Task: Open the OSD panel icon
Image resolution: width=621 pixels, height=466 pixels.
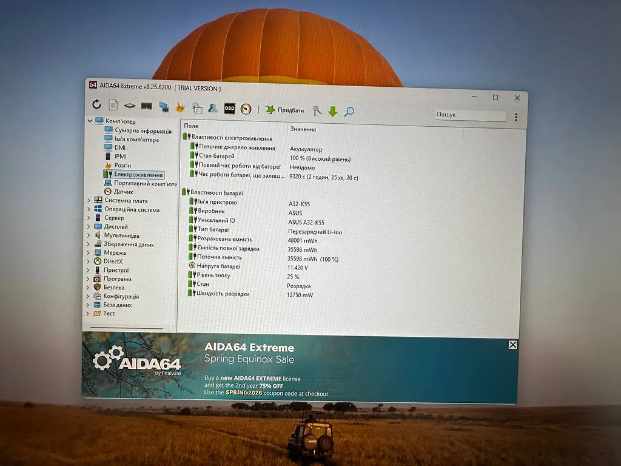Action: coord(229,108)
